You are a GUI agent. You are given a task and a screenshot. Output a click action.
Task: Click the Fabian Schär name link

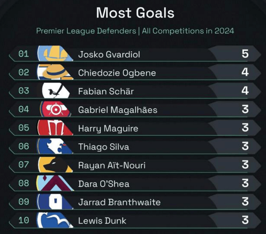[x=106, y=91]
